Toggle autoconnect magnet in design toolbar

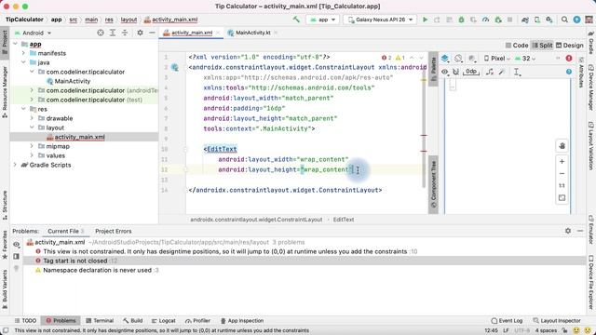pos(455,72)
